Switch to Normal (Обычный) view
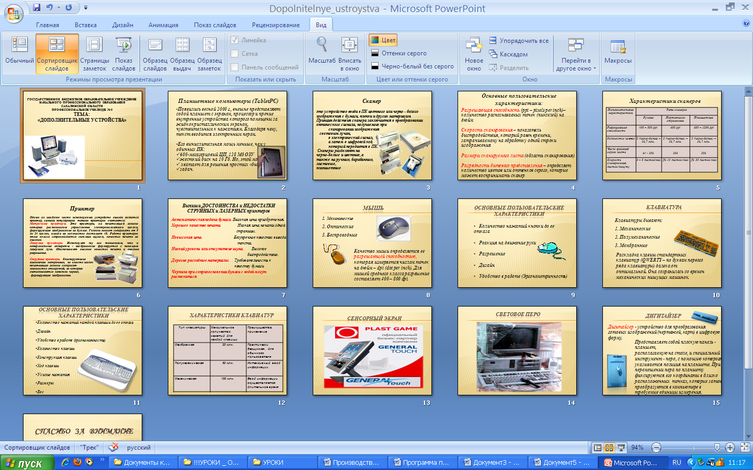This screenshot has height=470, width=753. point(19,53)
